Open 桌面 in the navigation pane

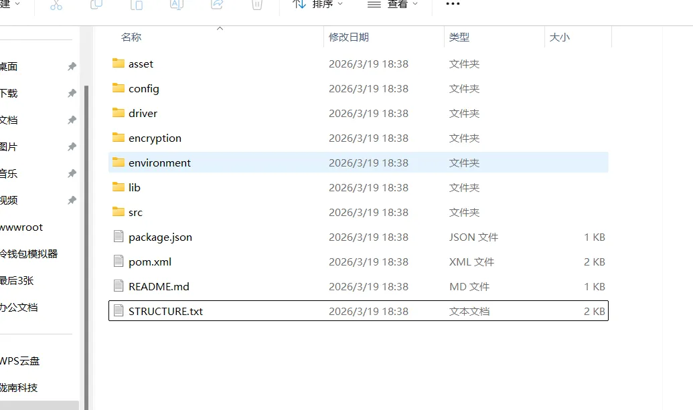(9, 67)
